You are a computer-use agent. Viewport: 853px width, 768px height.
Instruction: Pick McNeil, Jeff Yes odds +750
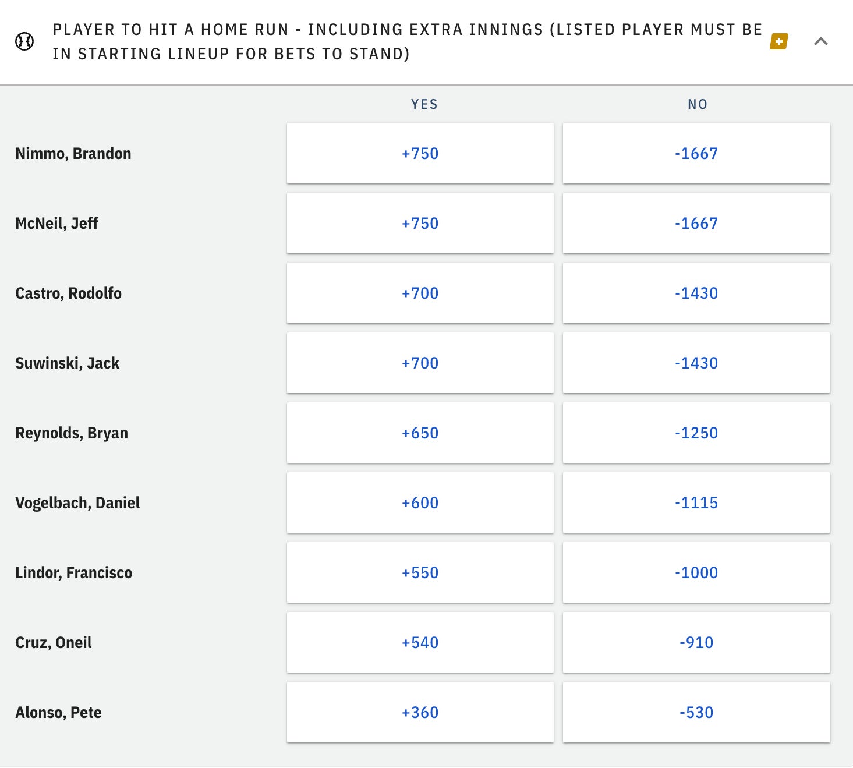(x=420, y=223)
